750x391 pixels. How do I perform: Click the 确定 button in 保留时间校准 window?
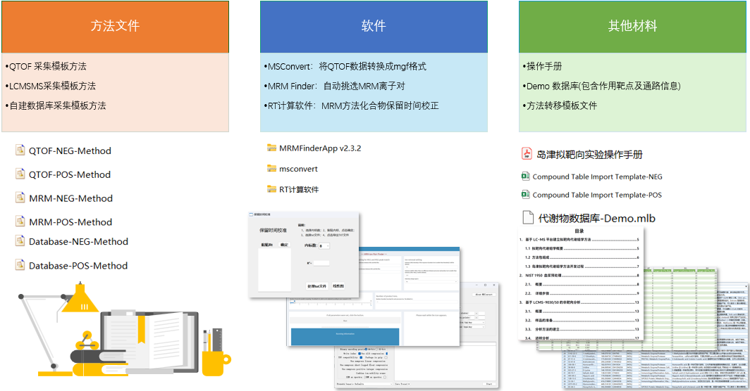click(284, 245)
